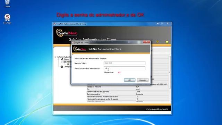Click 'Tentativas restantes da senha do usuário' row
Screen dimensions: 222x125
click(102, 97)
